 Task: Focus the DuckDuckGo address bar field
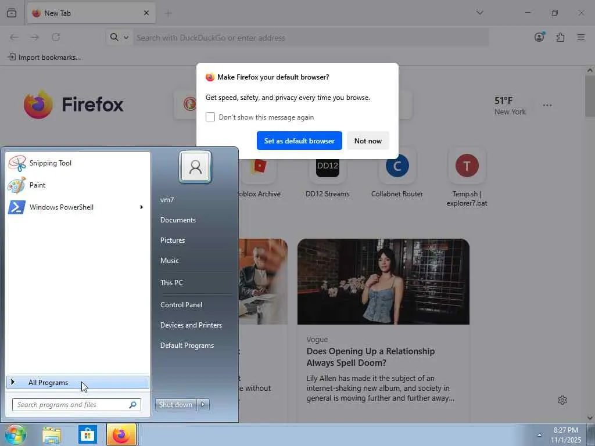click(x=310, y=38)
